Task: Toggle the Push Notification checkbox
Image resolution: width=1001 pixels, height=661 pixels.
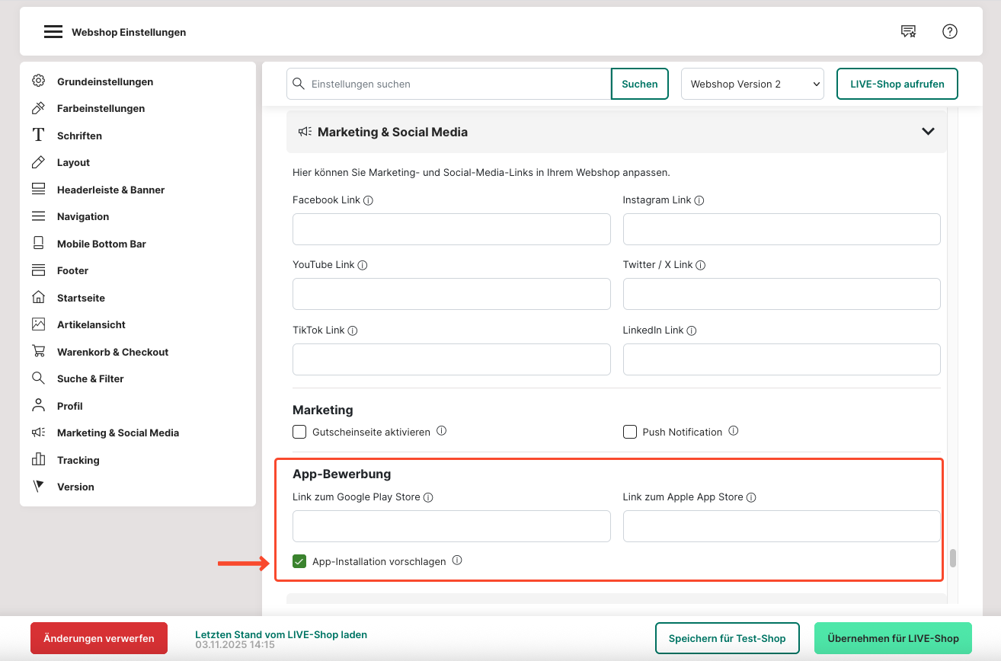Action: click(630, 432)
